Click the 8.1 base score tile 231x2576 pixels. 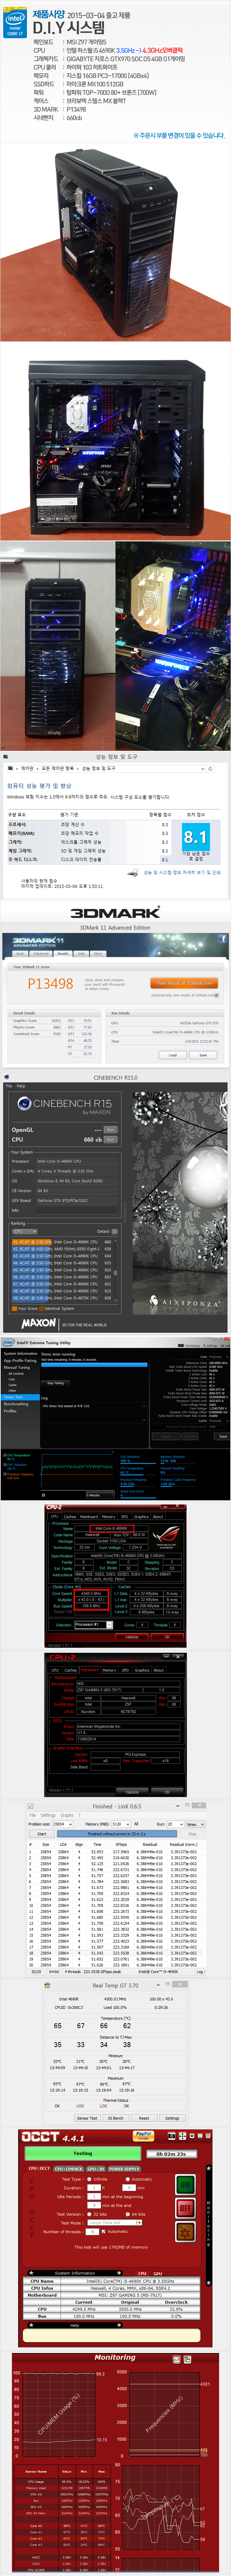click(x=196, y=837)
